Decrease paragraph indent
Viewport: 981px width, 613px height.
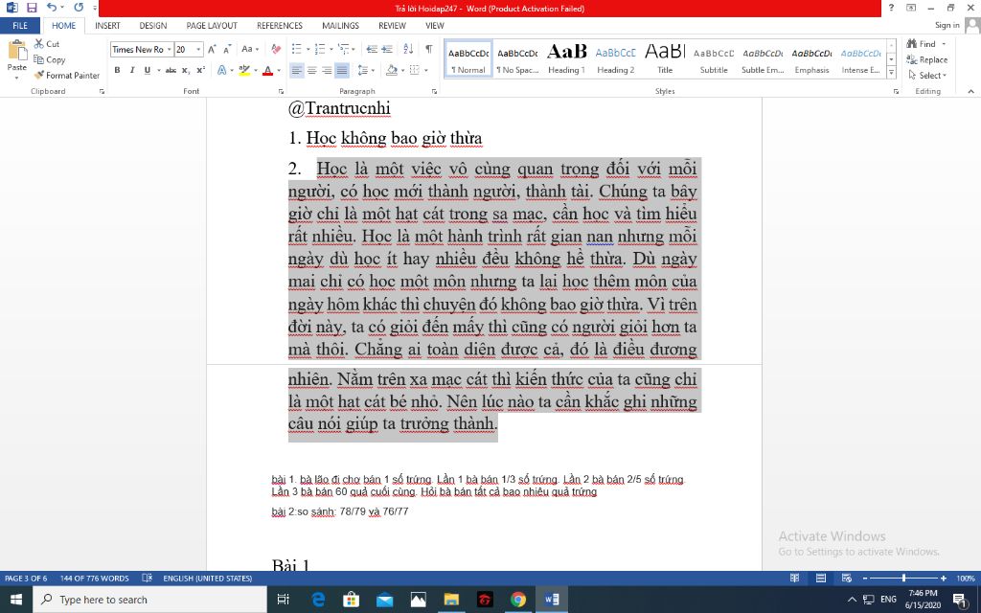point(372,50)
